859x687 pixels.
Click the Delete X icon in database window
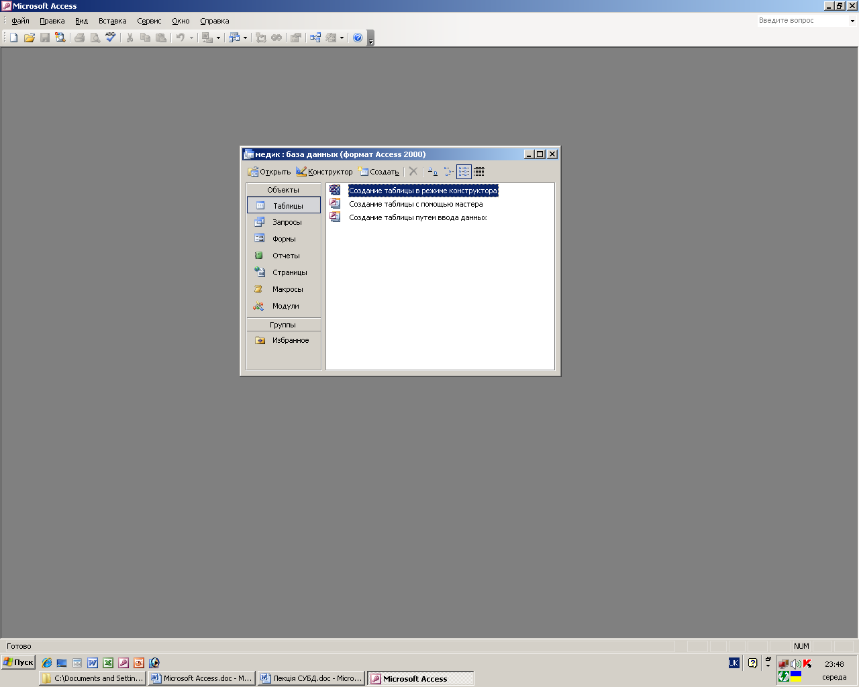413,172
